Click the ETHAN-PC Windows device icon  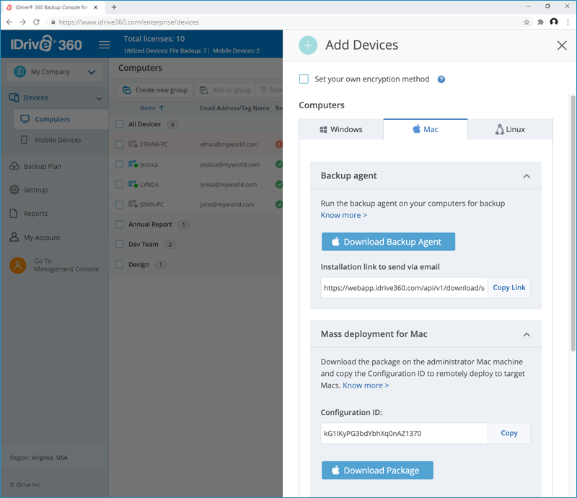point(133,144)
